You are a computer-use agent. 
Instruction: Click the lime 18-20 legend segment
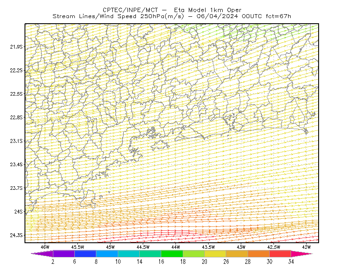[194, 254]
